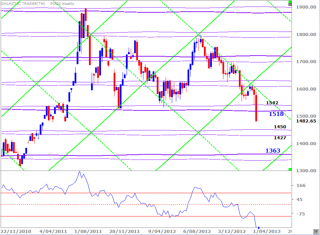320x235 pixels.
Task: Click the 1450 price level annotation
Action: 280,127
